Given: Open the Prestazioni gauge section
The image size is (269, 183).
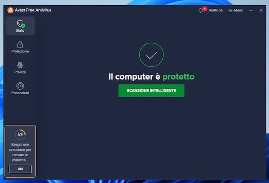Looking at the screenshot, I should [20, 88].
